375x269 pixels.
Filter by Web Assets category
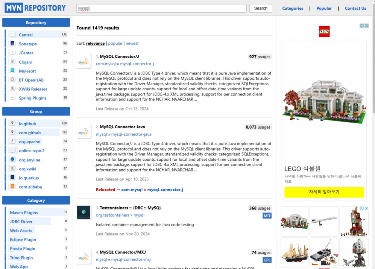point(21,230)
